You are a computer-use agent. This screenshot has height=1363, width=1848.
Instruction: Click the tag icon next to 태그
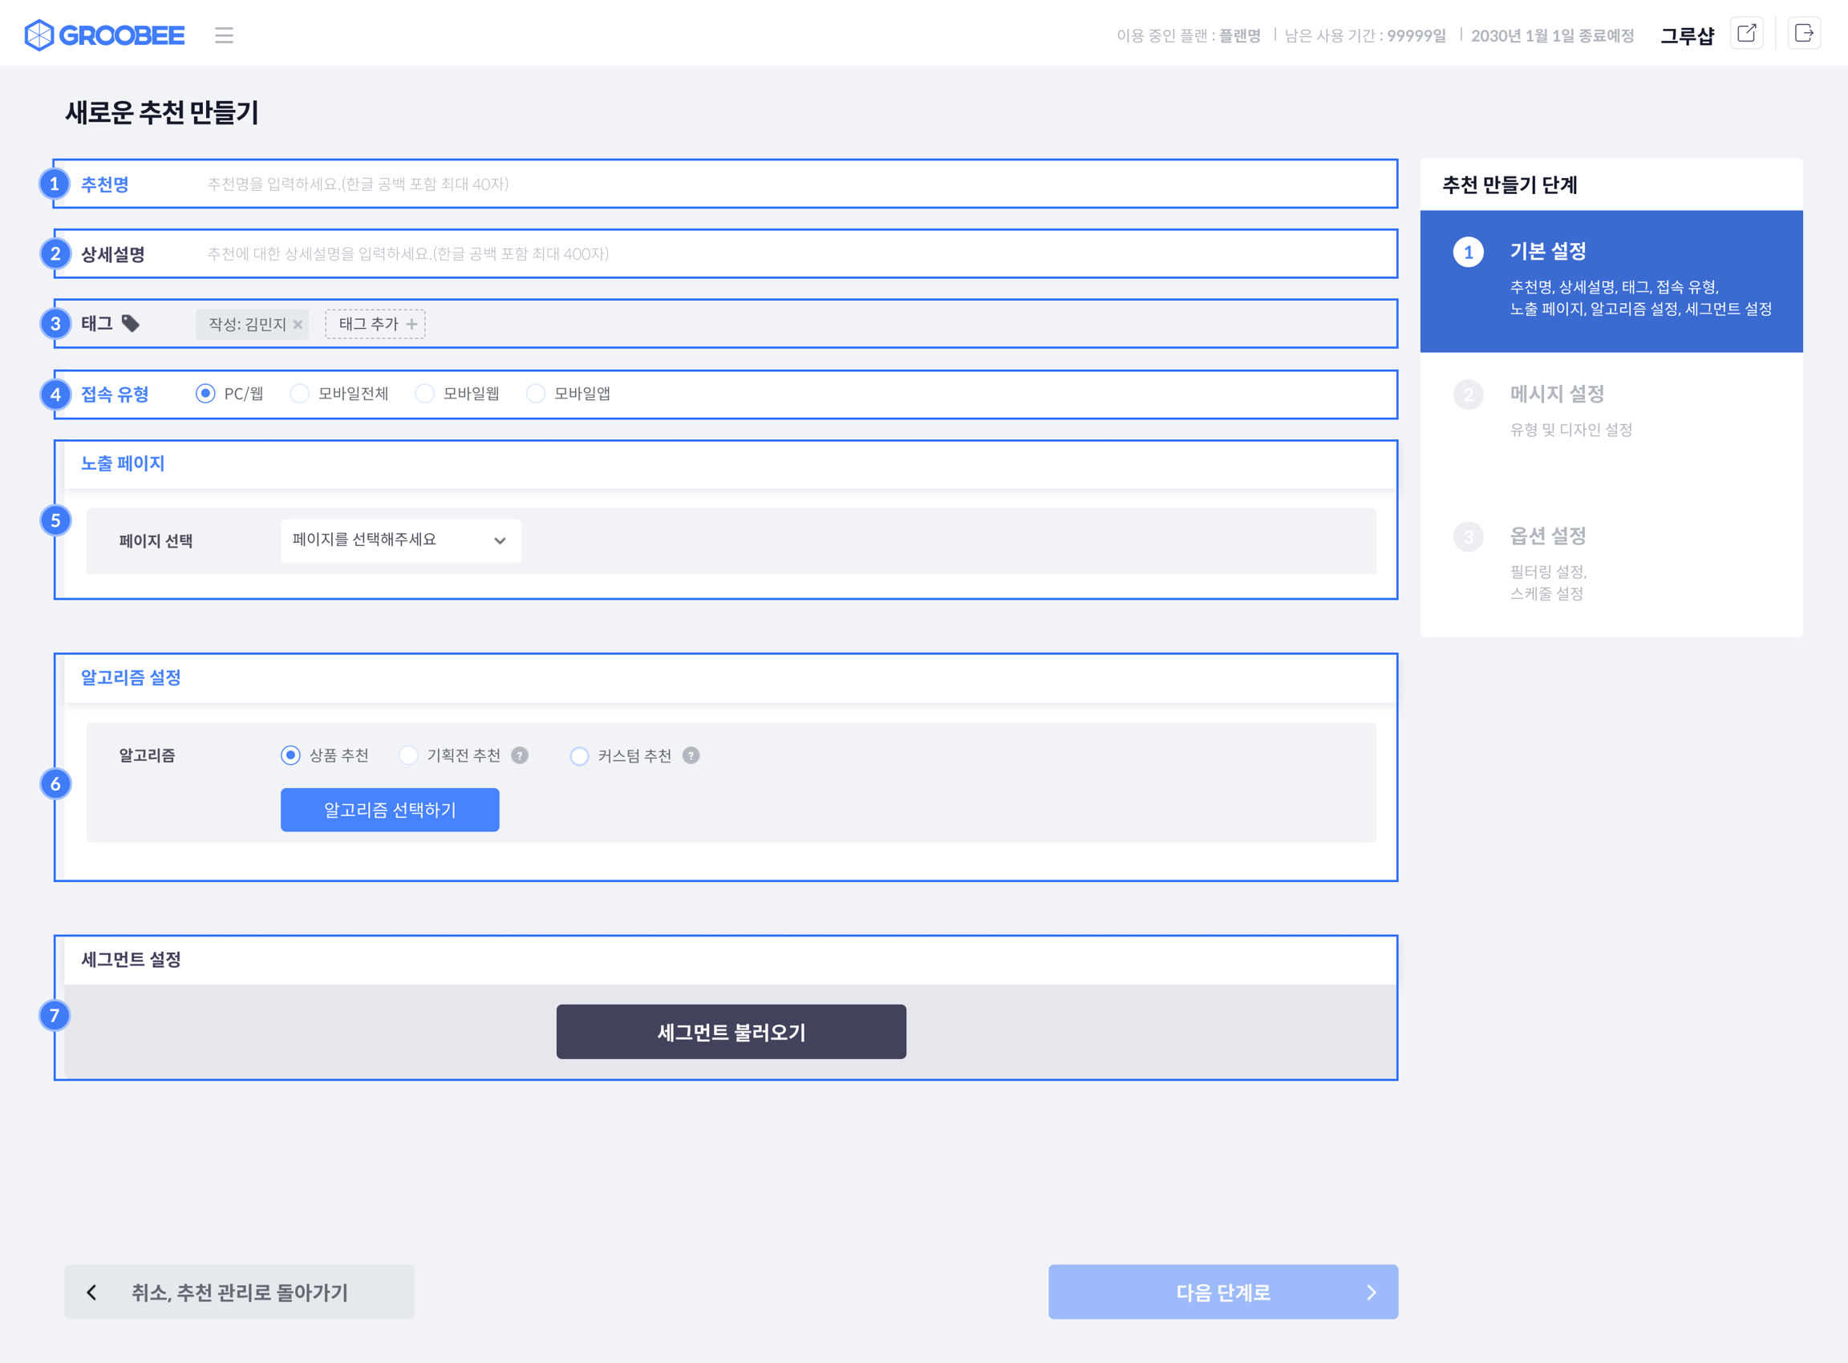coord(131,323)
